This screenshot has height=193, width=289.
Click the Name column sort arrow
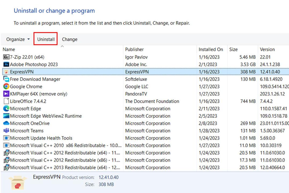pyautogui.click(x=62, y=47)
